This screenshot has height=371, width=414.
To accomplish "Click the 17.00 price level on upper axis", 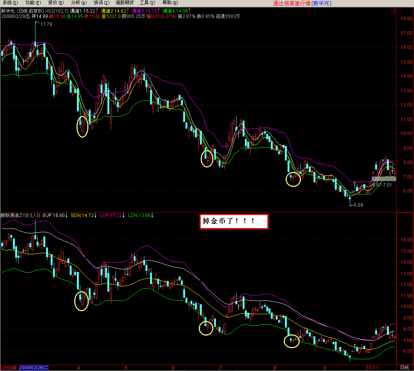I will (x=406, y=33).
